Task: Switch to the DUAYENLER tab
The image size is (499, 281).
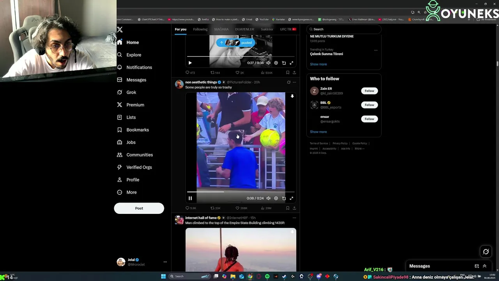Action: [244, 29]
